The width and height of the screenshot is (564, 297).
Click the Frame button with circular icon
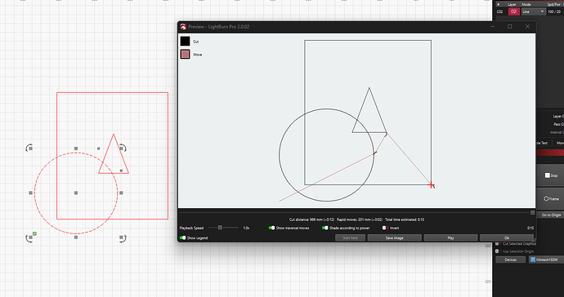[x=552, y=198]
